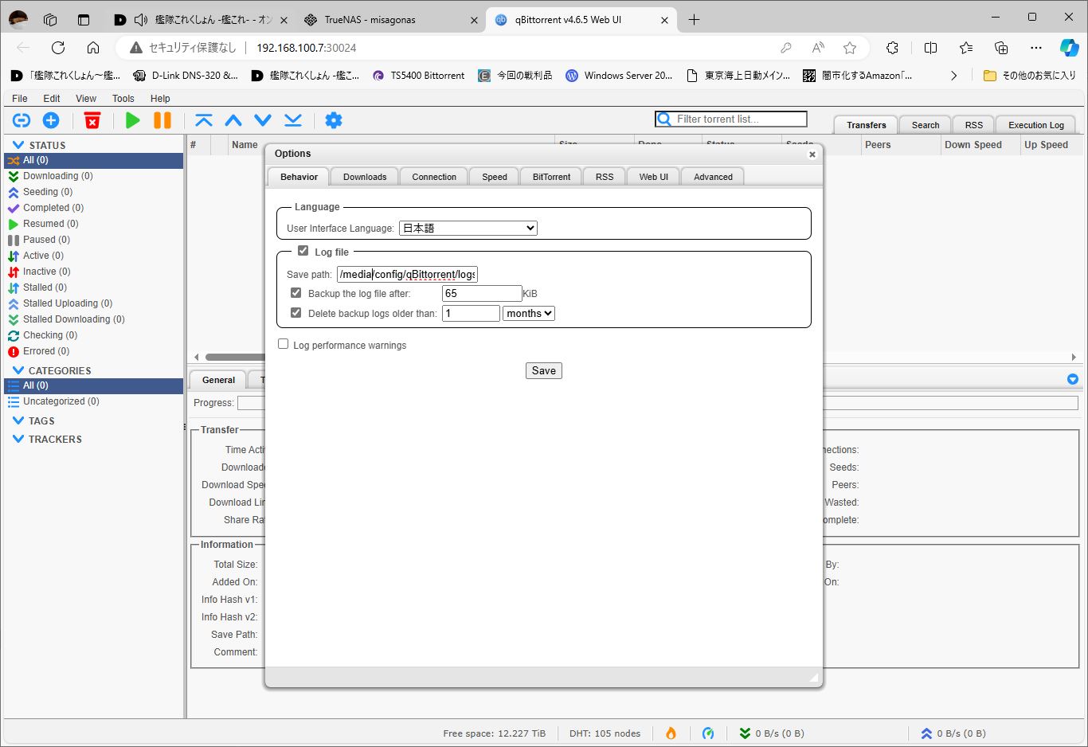Click the orange Pause icon
This screenshot has width=1088, height=747.
[x=162, y=120]
